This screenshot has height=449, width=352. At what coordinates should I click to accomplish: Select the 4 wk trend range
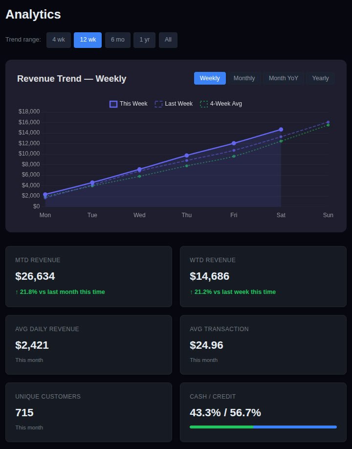coord(58,40)
